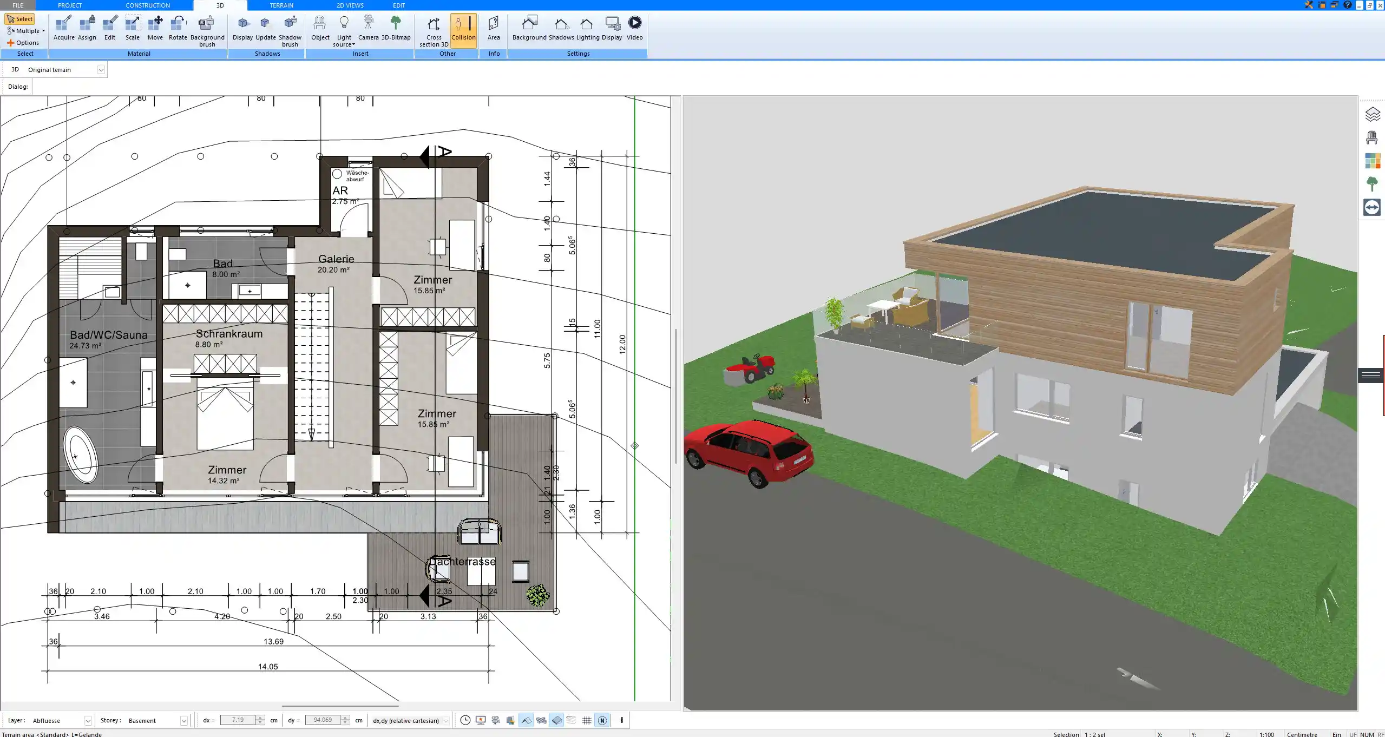Click the dy input field

pyautogui.click(x=323, y=720)
